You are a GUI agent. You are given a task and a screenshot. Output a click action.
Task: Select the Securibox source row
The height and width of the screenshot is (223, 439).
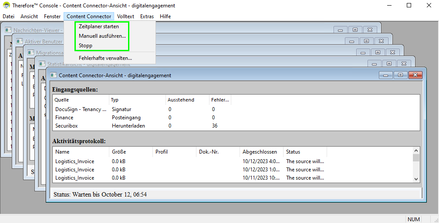coord(236,126)
